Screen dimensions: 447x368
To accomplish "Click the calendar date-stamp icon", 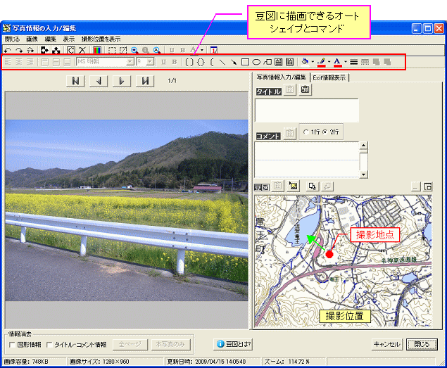I will tap(214, 50).
